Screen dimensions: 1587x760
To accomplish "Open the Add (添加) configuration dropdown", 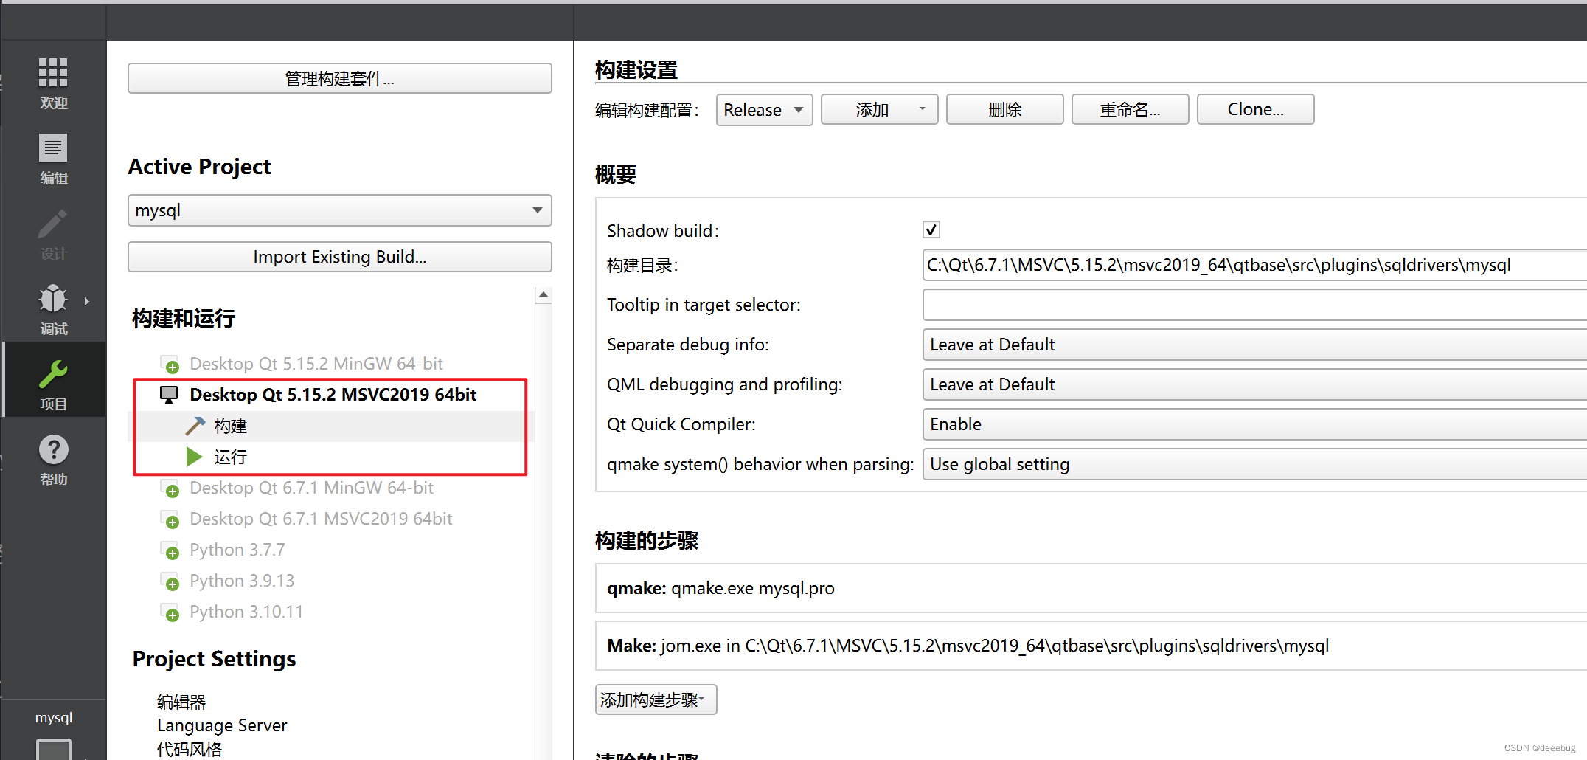I will (879, 109).
